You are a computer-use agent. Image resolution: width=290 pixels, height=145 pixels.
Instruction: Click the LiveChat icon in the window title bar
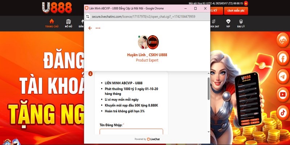coord(86,8)
